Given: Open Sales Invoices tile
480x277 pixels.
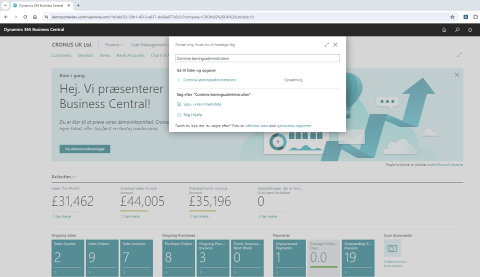Looking at the screenshot, I should point(136,258).
